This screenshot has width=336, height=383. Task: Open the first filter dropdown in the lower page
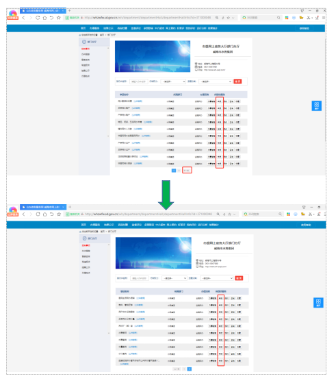(x=175, y=278)
